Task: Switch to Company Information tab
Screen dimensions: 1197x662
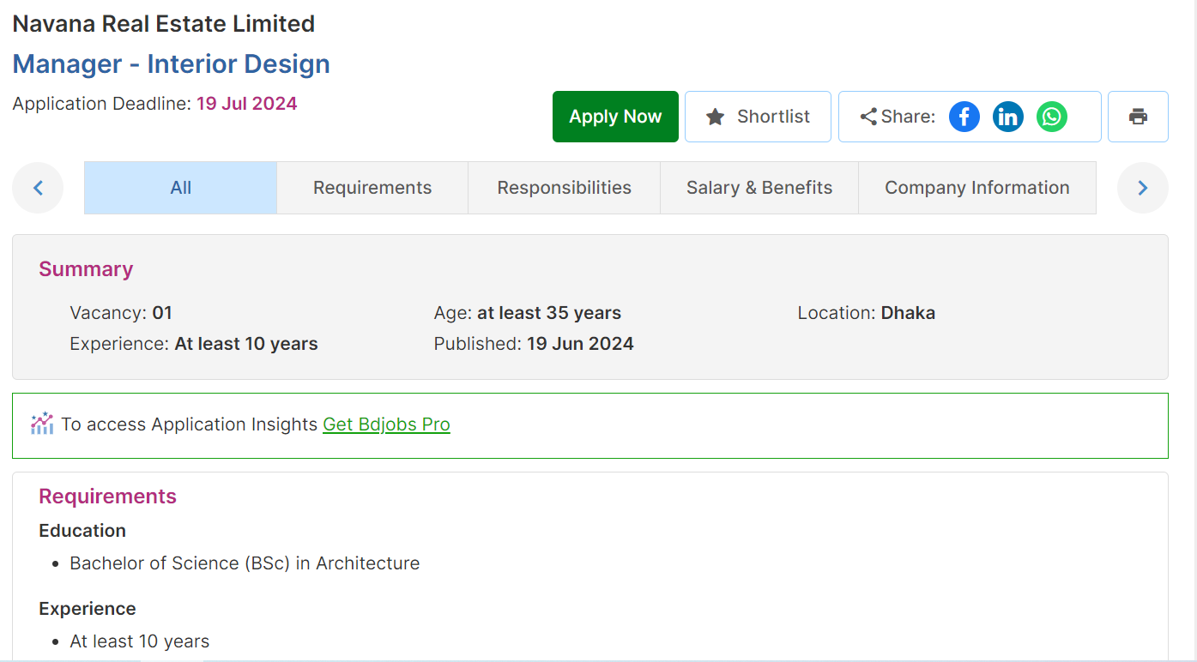Action: pyautogui.click(x=977, y=188)
